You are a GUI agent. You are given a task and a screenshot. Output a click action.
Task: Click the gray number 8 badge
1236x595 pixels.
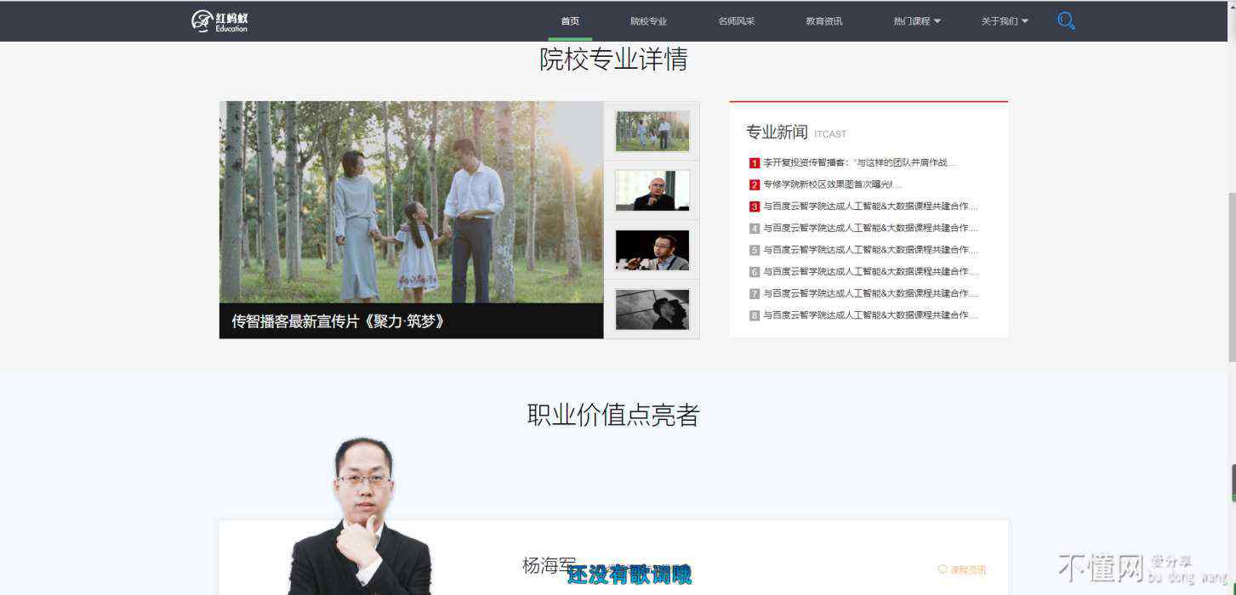tap(755, 315)
